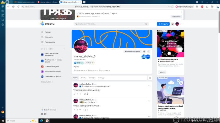
Task: Open Microsoft Edge from the taskbar
Action: click(x=41, y=121)
